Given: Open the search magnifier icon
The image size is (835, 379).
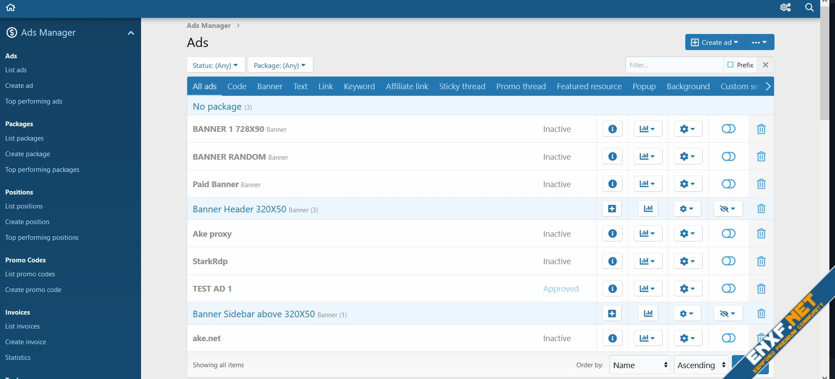Looking at the screenshot, I should [x=809, y=7].
